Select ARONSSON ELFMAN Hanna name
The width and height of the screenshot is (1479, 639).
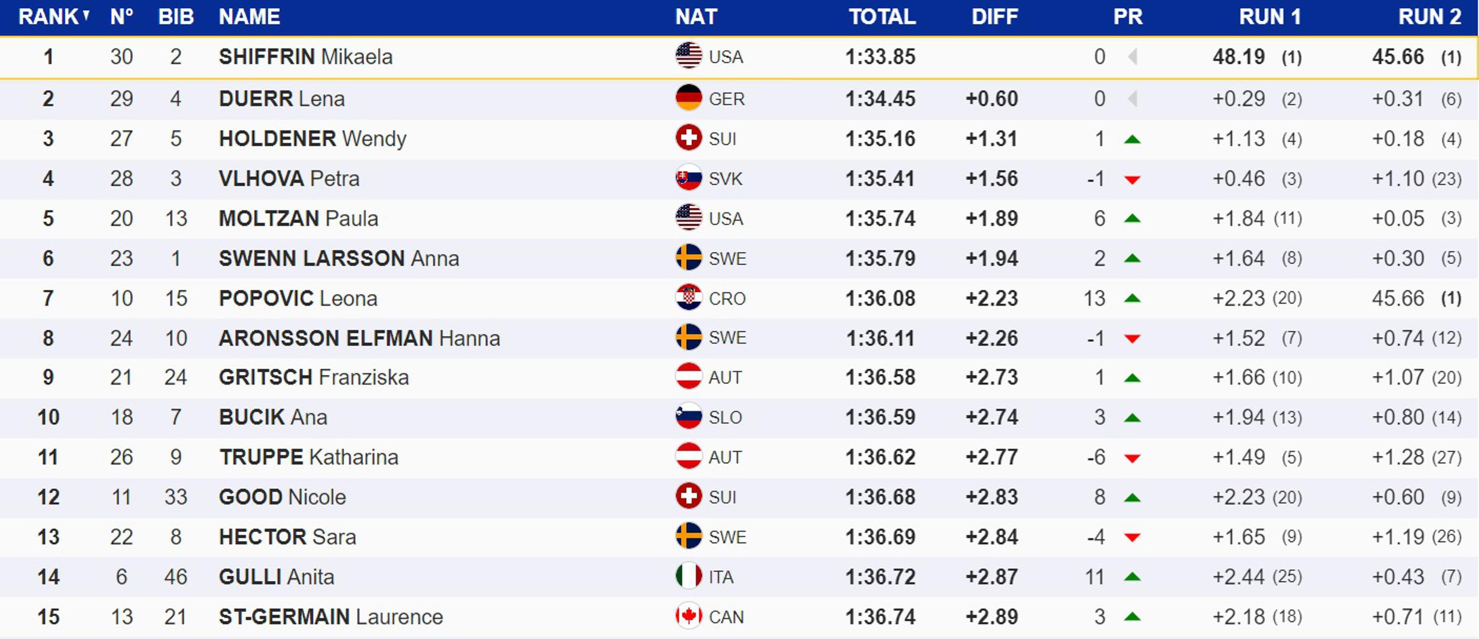point(359,338)
